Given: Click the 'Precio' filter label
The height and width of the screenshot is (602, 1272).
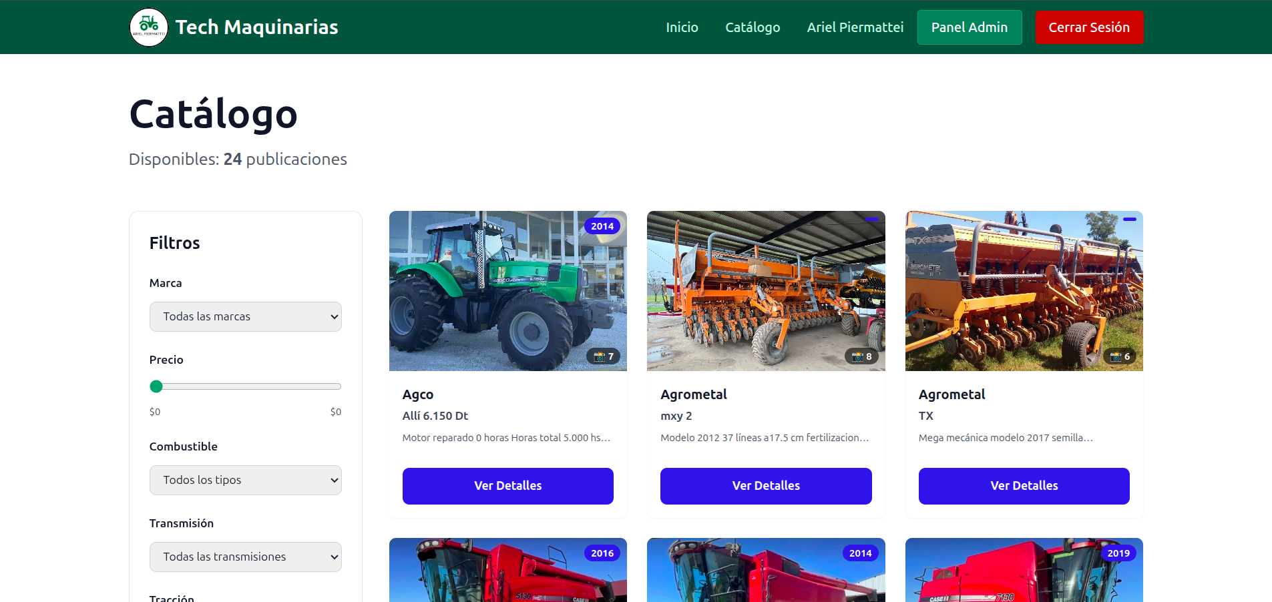Looking at the screenshot, I should (166, 360).
